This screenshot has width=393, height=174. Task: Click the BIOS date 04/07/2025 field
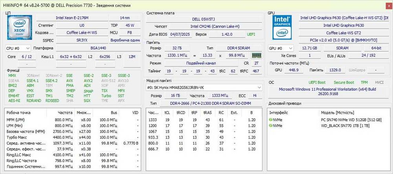click(180, 34)
